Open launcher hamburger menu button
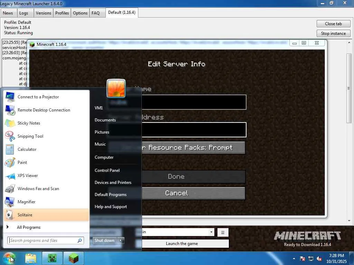This screenshot has width=354, height=265. click(223, 233)
